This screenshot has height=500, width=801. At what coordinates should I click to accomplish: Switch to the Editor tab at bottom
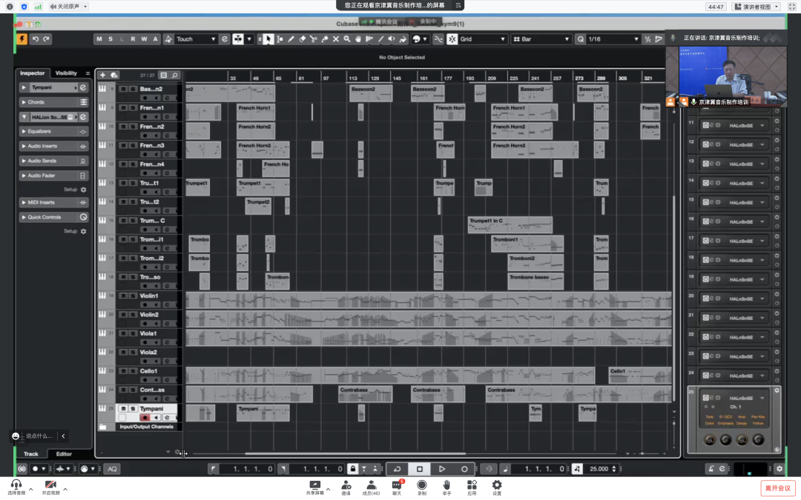pyautogui.click(x=64, y=454)
